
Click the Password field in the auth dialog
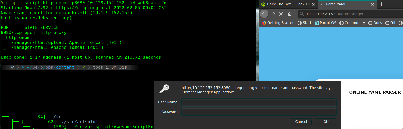coord(259,112)
